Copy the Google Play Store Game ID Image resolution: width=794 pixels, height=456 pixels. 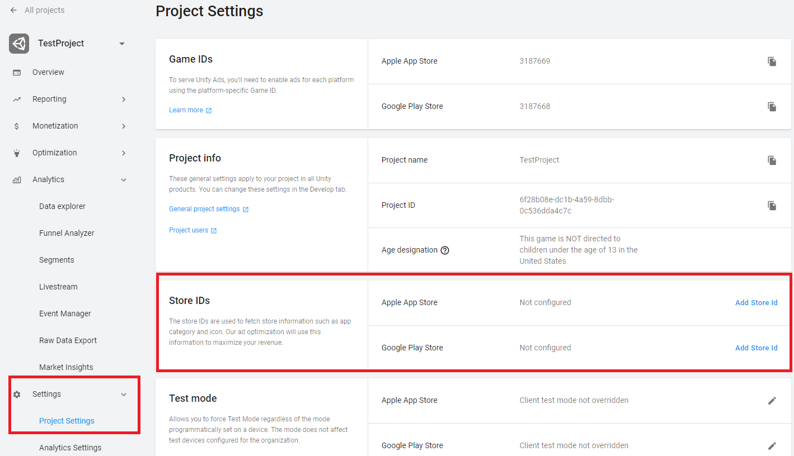772,107
